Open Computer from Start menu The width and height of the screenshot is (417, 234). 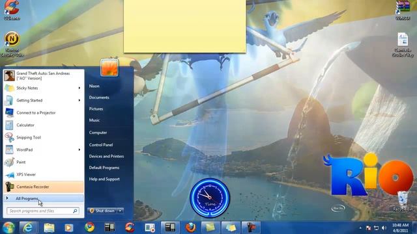(98, 133)
